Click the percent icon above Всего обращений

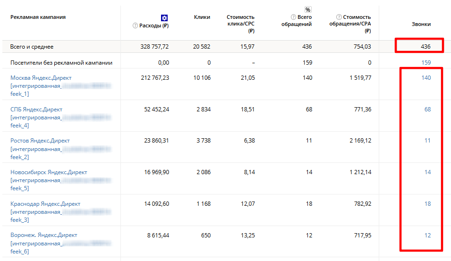(308, 9)
